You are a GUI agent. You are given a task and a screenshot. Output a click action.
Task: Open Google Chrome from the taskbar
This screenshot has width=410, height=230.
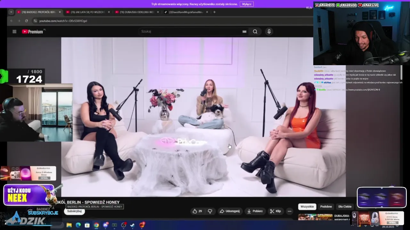coord(96,225)
